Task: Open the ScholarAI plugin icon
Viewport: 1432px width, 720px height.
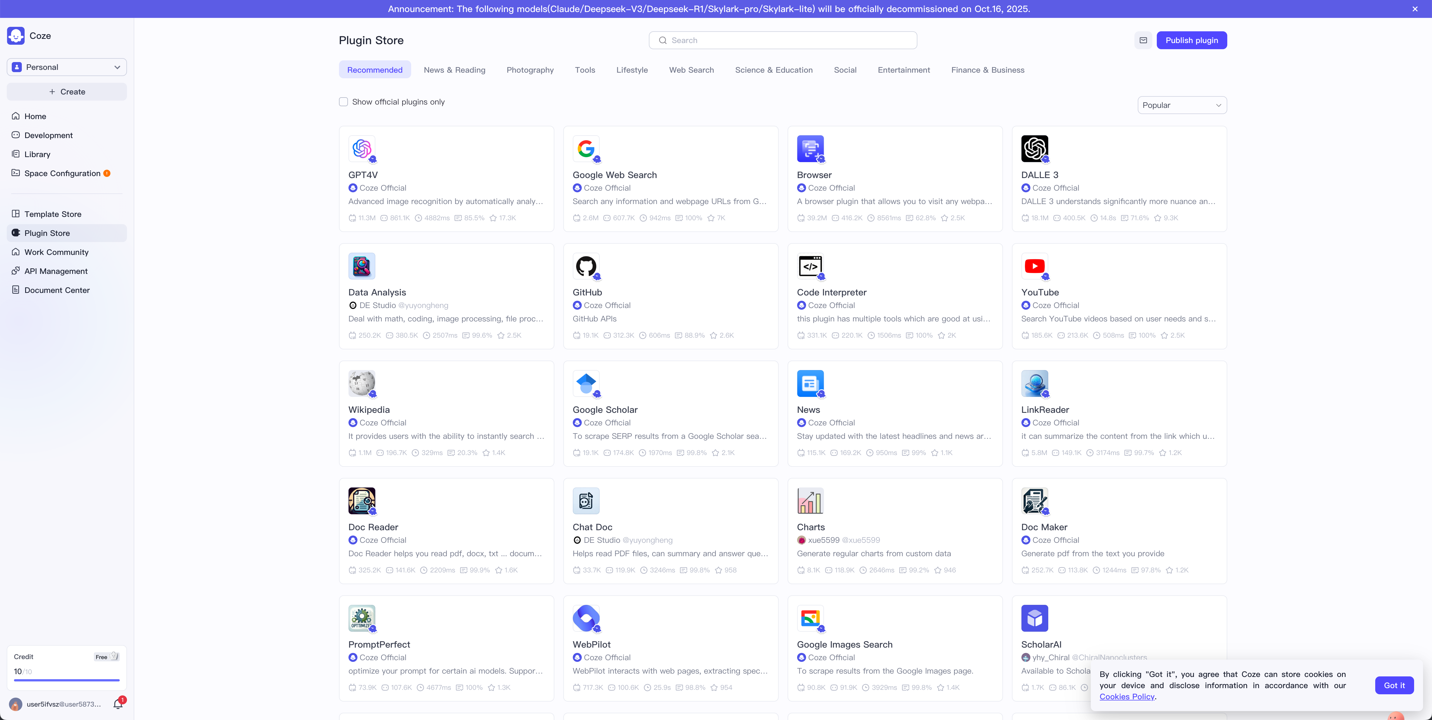Action: coord(1035,618)
